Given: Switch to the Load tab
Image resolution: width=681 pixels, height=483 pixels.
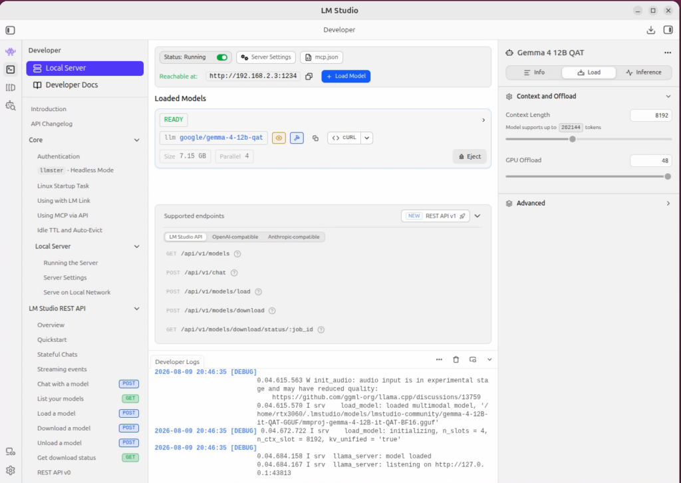Looking at the screenshot, I should [589, 73].
